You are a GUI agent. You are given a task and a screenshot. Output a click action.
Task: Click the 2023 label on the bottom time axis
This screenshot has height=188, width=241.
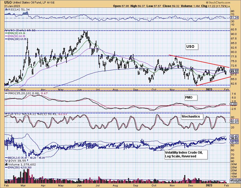(x=209, y=185)
